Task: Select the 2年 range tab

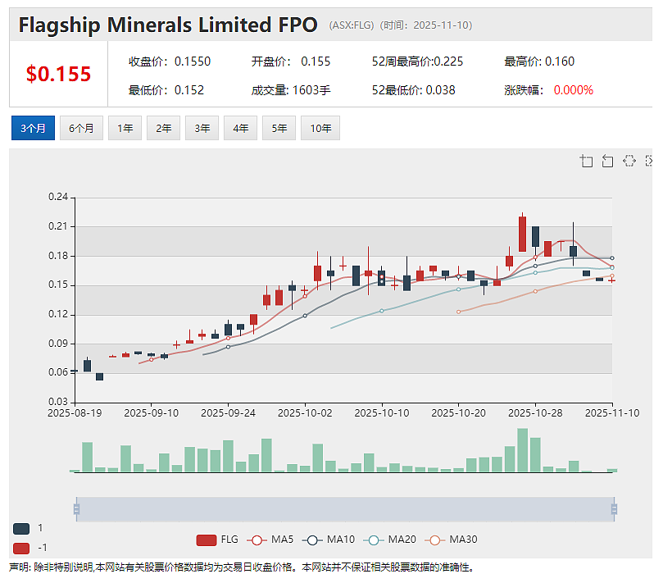Action: pos(163,128)
